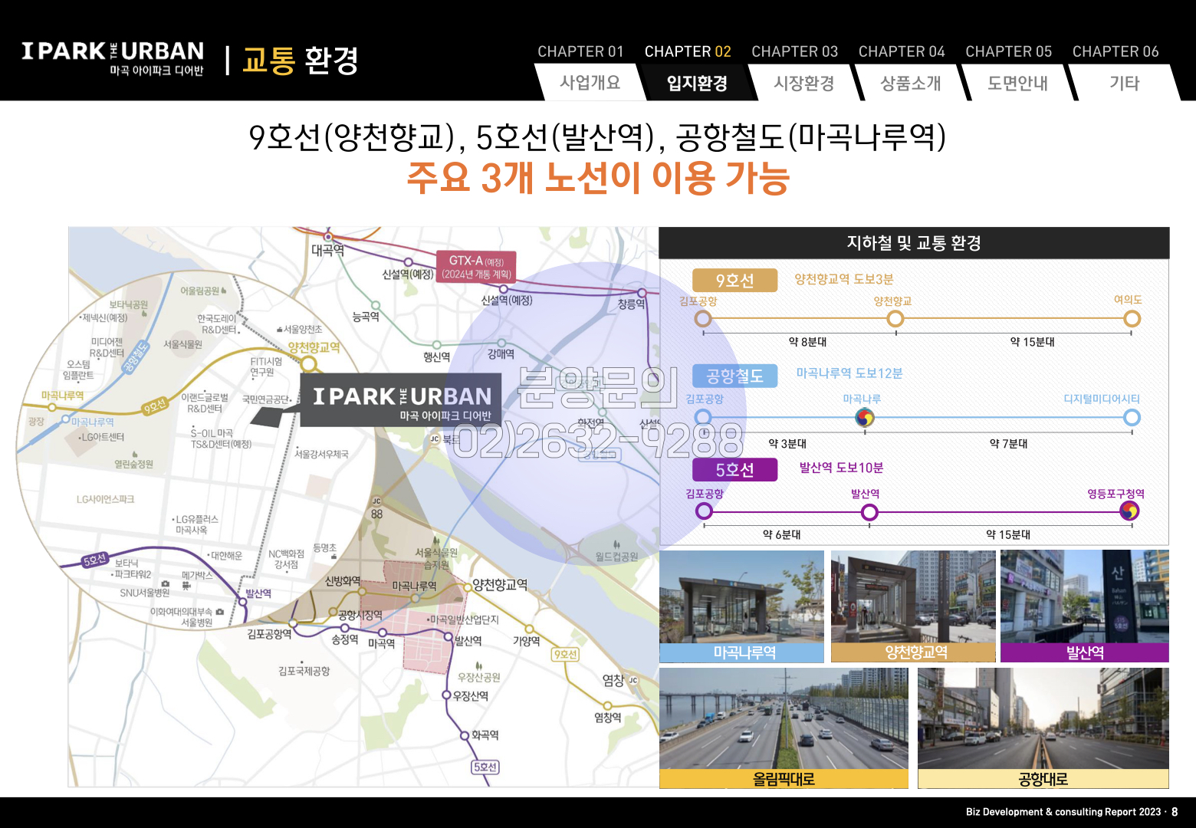Click the 약 6분대 travel time
The image size is (1196, 828).
[782, 535]
